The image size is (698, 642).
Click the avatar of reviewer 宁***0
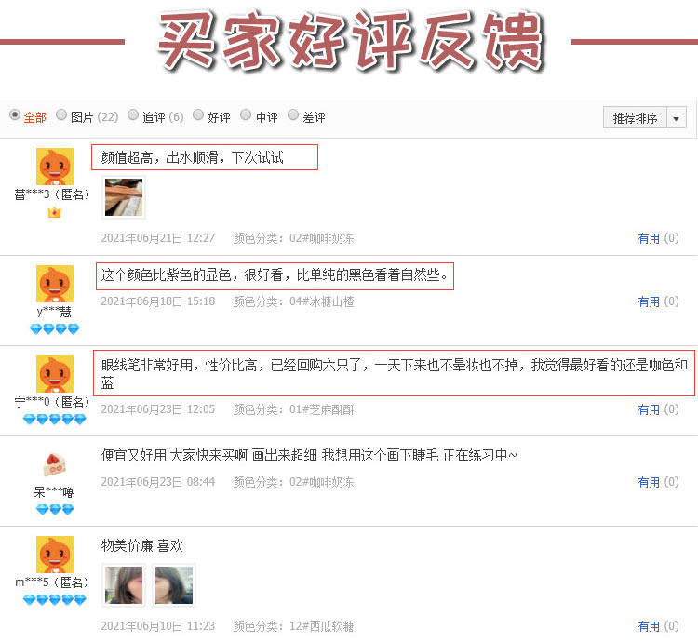55,374
